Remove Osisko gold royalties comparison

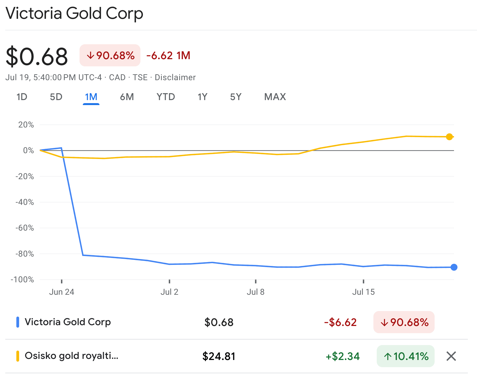click(451, 356)
